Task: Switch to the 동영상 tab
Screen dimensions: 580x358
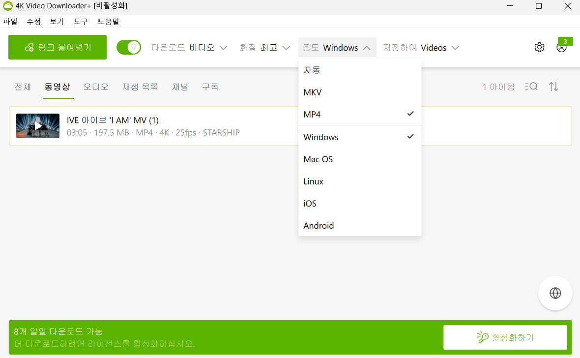Action: [57, 87]
